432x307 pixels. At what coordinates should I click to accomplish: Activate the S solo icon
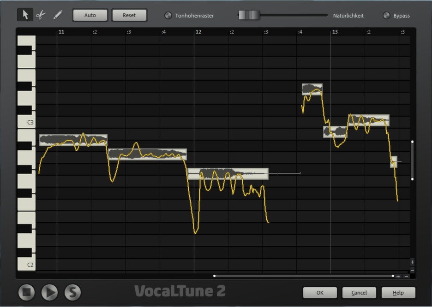click(72, 293)
